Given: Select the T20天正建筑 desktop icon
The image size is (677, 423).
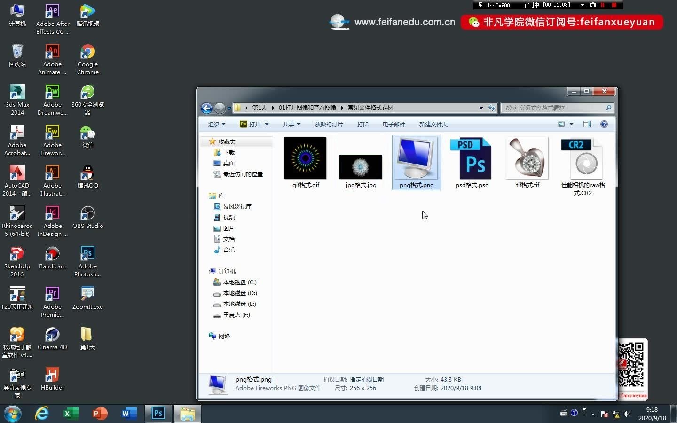Looking at the screenshot, I should pos(17,298).
